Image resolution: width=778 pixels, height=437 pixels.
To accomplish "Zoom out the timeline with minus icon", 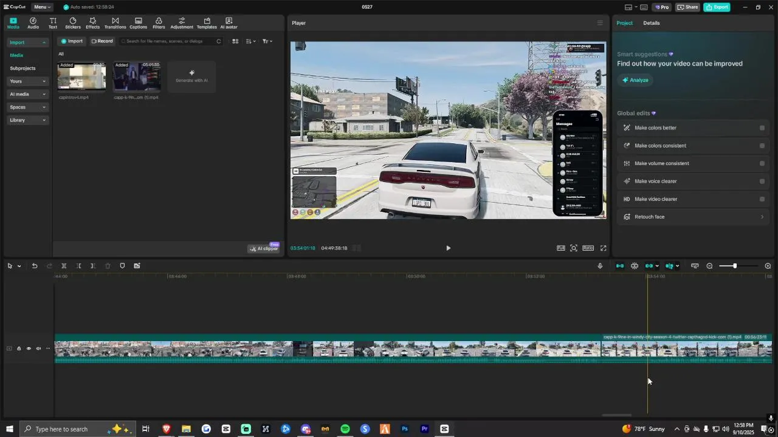I will click(709, 266).
